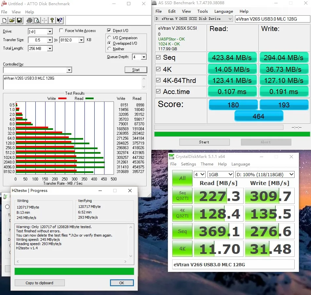This screenshot has height=295, width=311.
Task: Open the Total Length dropdown 256 MB
Action: pos(50,48)
